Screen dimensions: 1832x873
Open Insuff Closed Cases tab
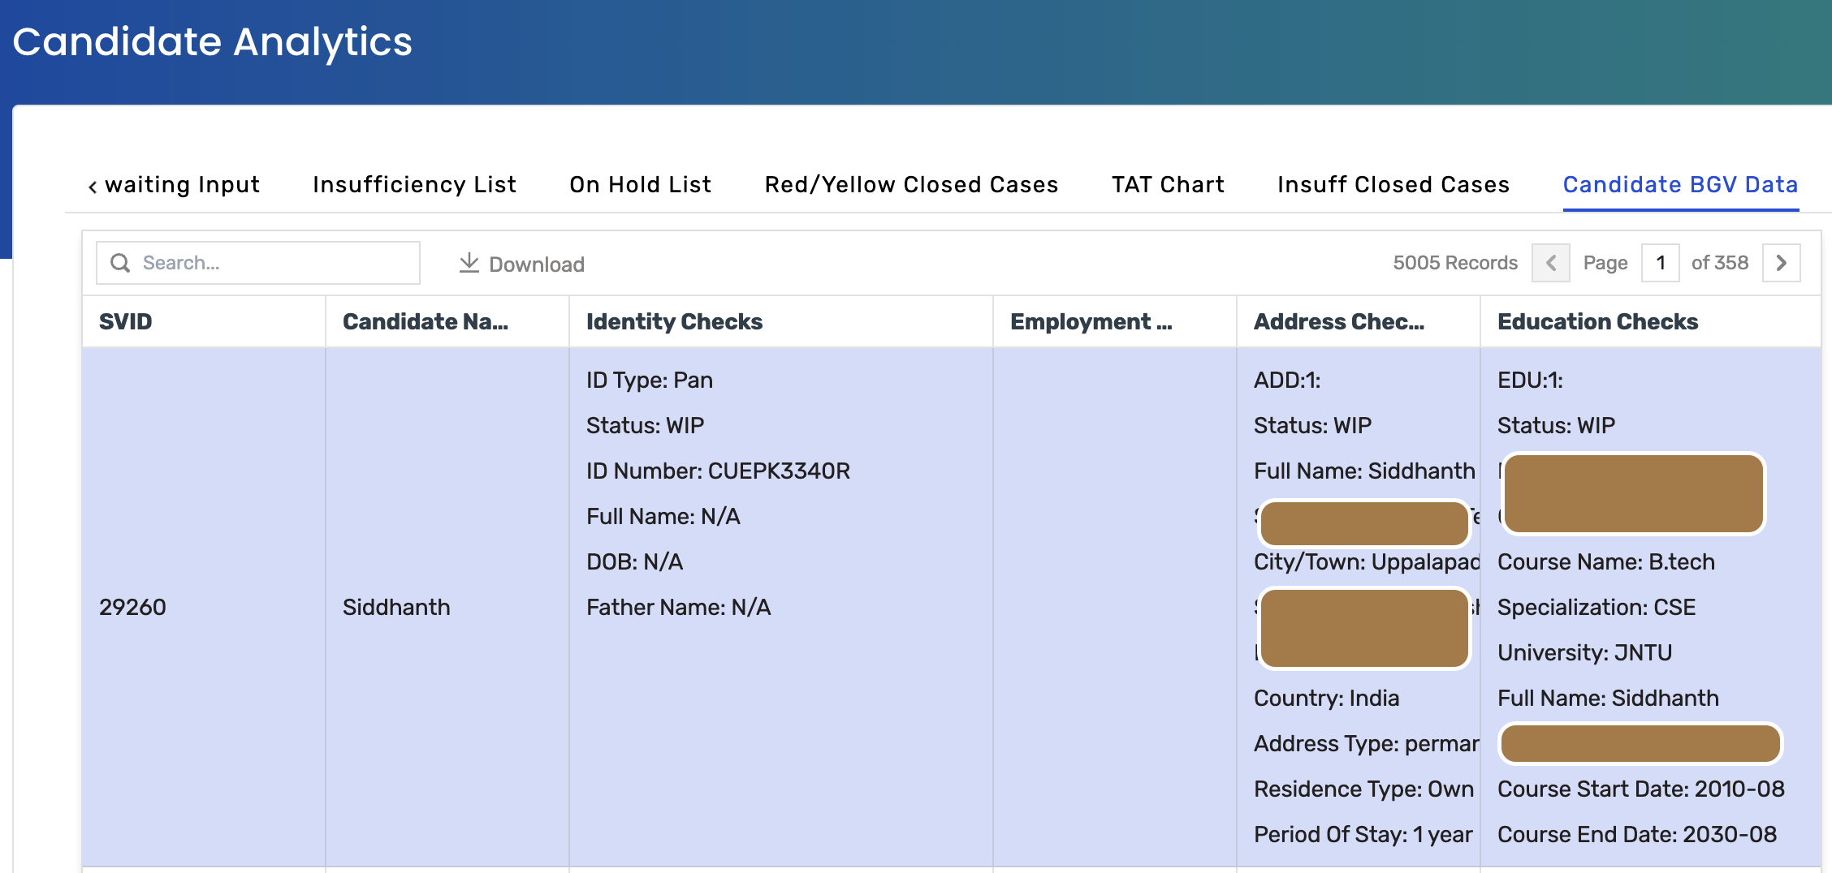coord(1393,185)
